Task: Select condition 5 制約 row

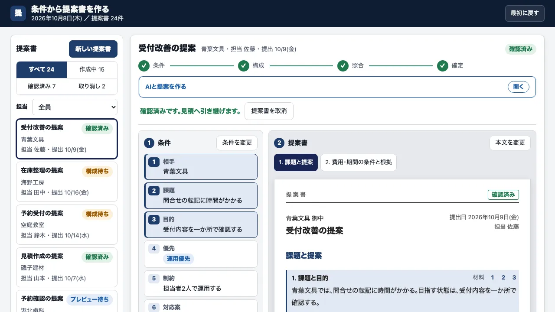Action: point(201,283)
